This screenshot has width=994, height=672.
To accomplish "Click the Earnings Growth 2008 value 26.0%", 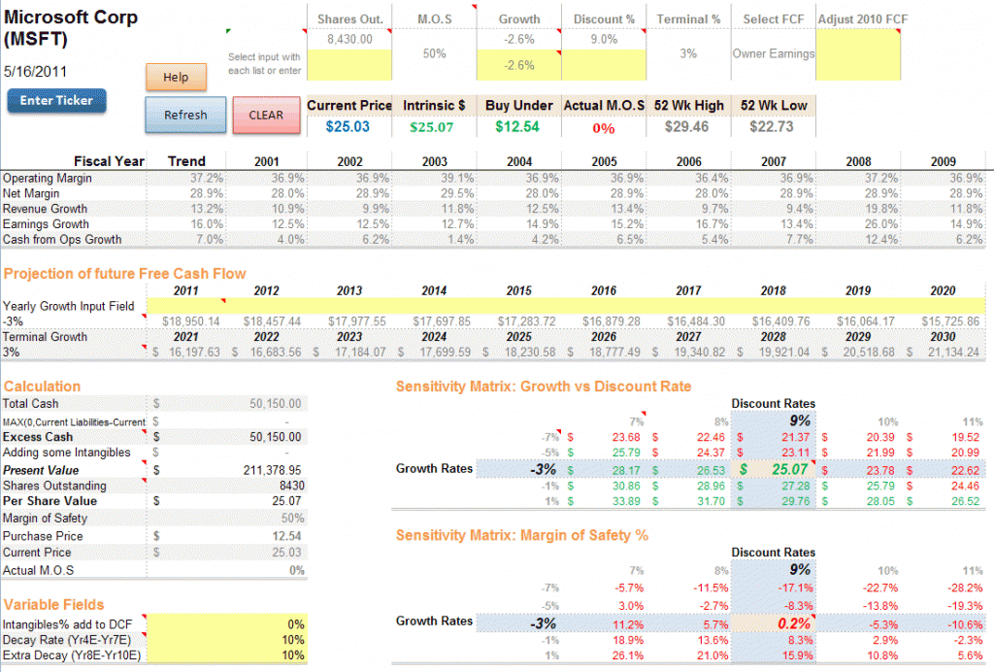I will [881, 223].
